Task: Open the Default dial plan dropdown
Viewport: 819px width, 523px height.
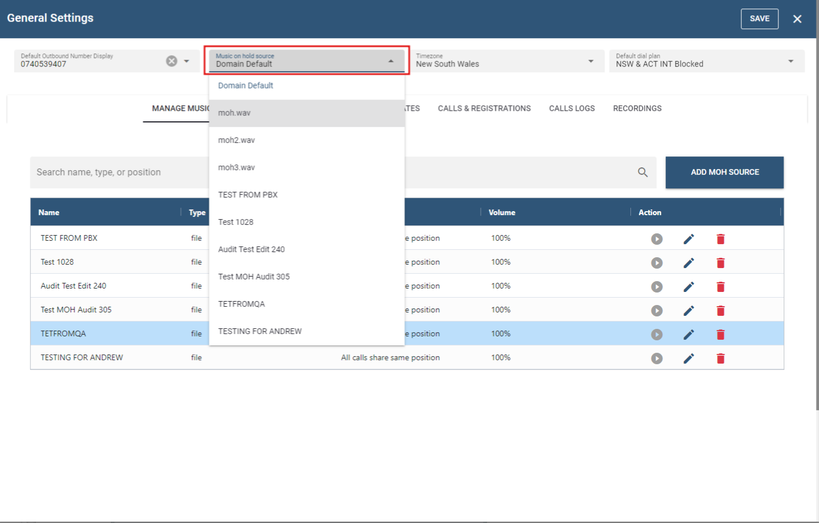Action: pyautogui.click(x=790, y=61)
